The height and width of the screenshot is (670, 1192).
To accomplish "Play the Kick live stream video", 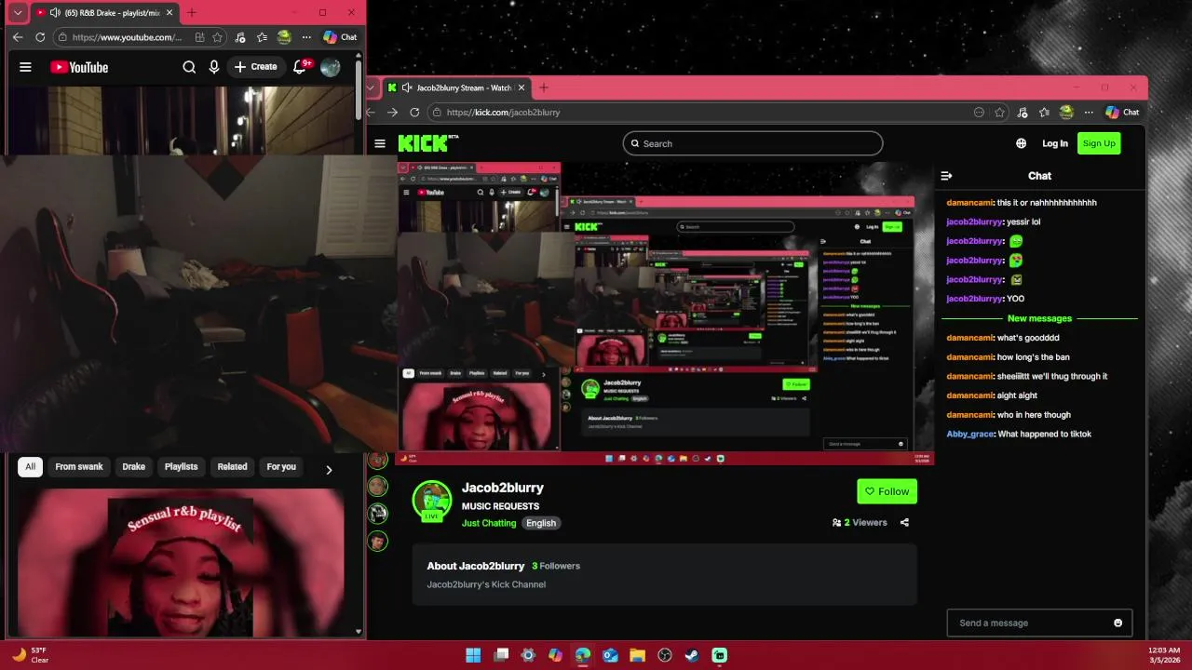I will pos(666,312).
